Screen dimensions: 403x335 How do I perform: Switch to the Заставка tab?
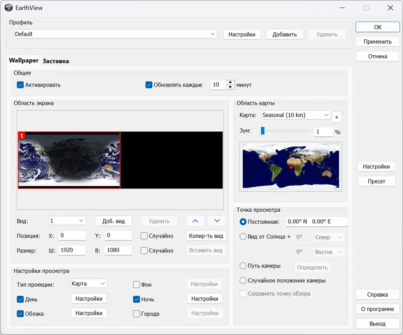pos(56,60)
